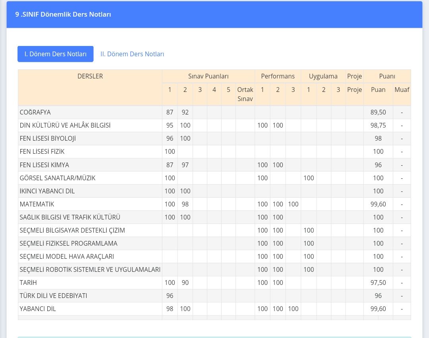This screenshot has width=429, height=338.
Task: Click the Ortak Sınav sub-header
Action: click(x=245, y=94)
